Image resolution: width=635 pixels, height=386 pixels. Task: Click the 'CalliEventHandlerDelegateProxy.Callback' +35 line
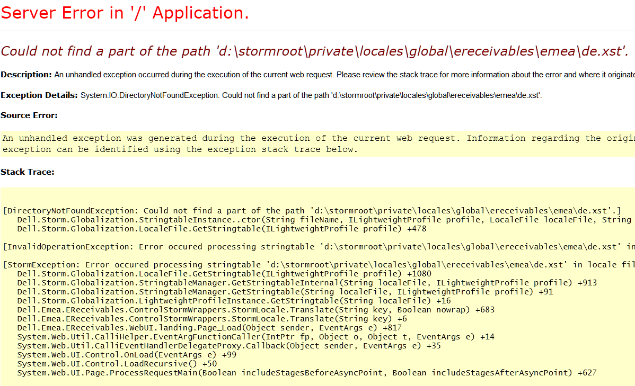point(229,346)
